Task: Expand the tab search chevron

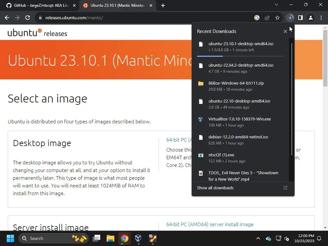Action: (276, 4)
